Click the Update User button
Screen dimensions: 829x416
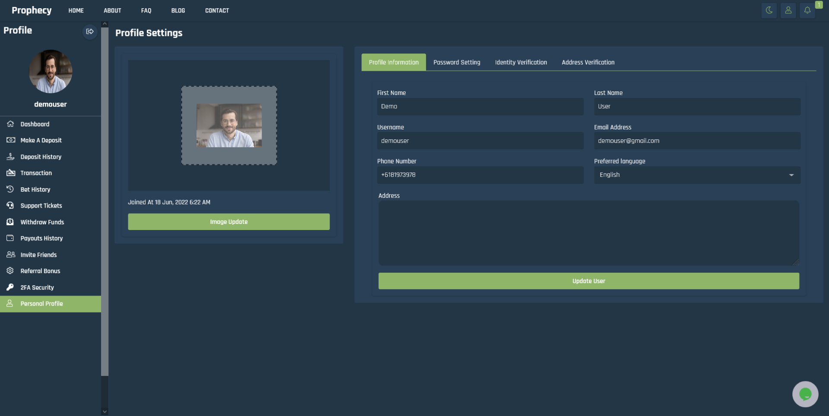point(589,281)
